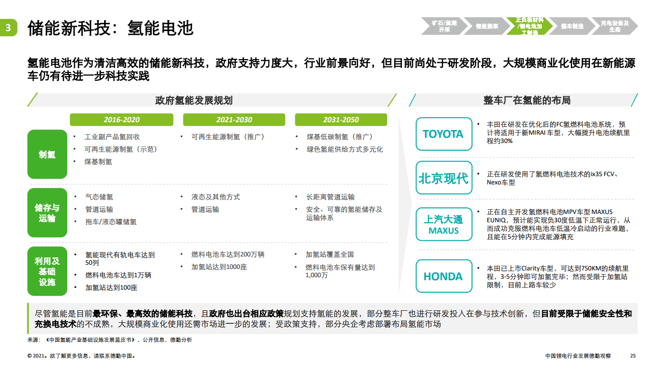Click the green 正负极材料 chevron step
Screen dimensions: 663x373
(x=528, y=26)
